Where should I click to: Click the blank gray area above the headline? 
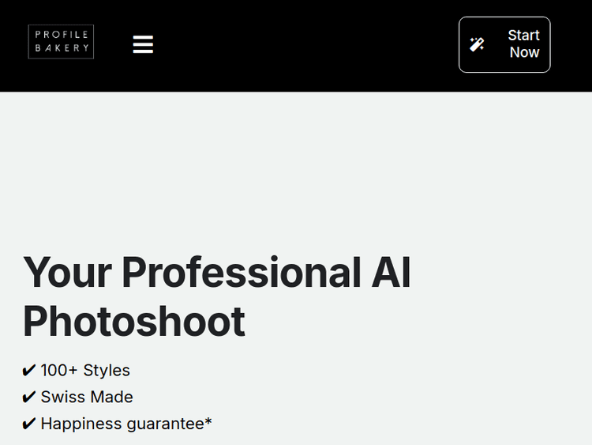tap(296, 166)
